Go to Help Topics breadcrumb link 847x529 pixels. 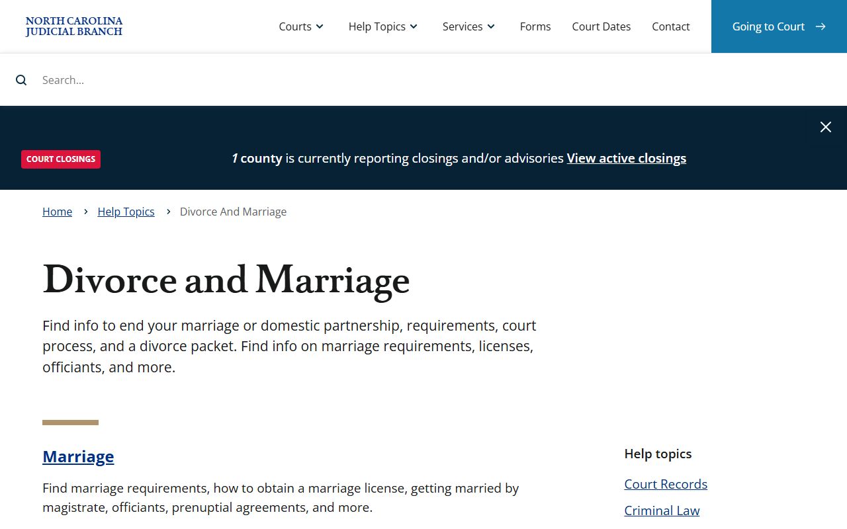pos(126,212)
